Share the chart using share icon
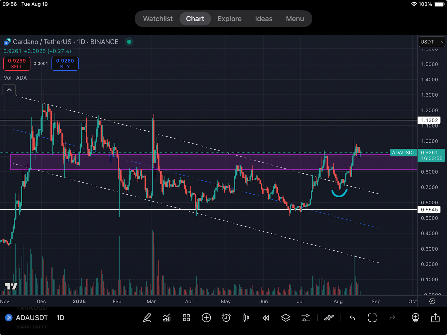 coord(435,318)
